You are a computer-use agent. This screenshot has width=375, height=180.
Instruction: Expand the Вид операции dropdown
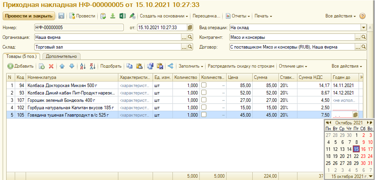pyautogui.click(x=363, y=28)
